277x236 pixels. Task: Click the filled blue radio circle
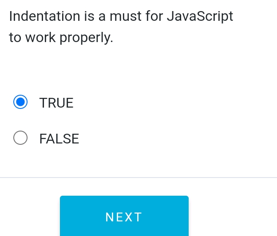[x=20, y=102]
